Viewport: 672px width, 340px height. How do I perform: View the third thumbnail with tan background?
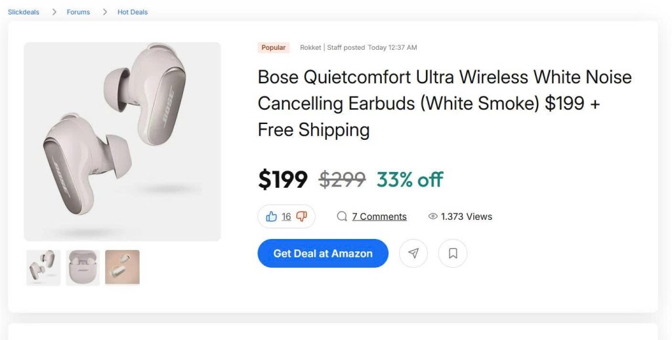point(122,267)
